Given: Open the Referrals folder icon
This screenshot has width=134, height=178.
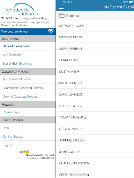Looking at the screenshot, I should click(62, 16).
